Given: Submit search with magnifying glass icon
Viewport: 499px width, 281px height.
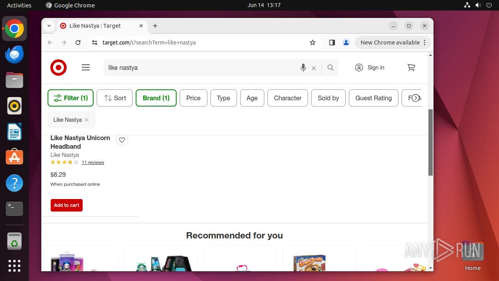Looking at the screenshot, I should point(331,68).
